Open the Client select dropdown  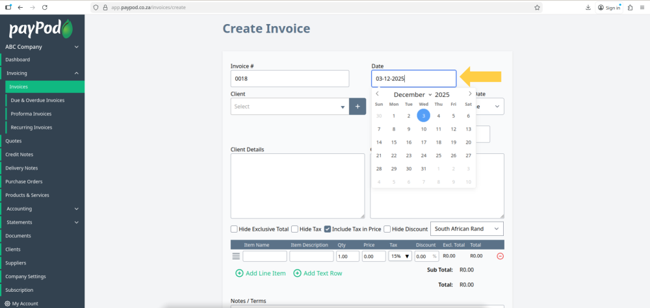[x=290, y=107]
